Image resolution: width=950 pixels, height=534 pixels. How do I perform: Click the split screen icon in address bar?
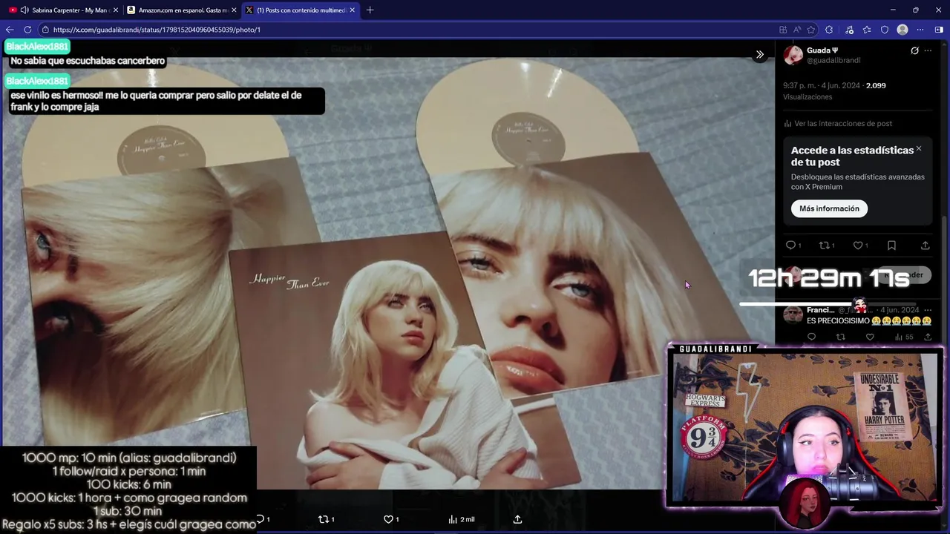(783, 30)
